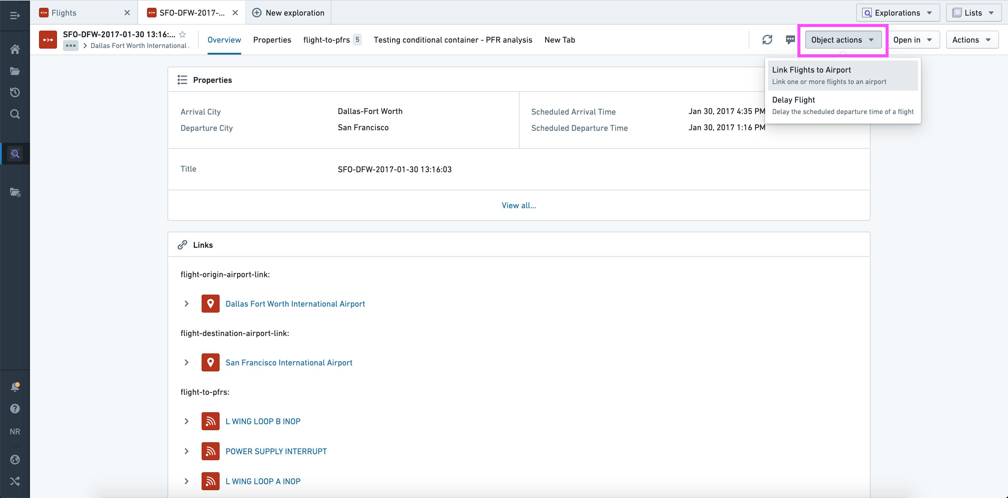The image size is (1008, 498).
Task: Open L WING LOOP A INOP link
Action: click(x=263, y=481)
